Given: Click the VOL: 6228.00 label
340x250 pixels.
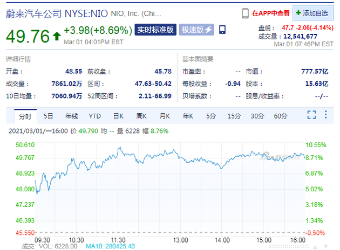Looking at the screenshot, I should pos(58,246).
